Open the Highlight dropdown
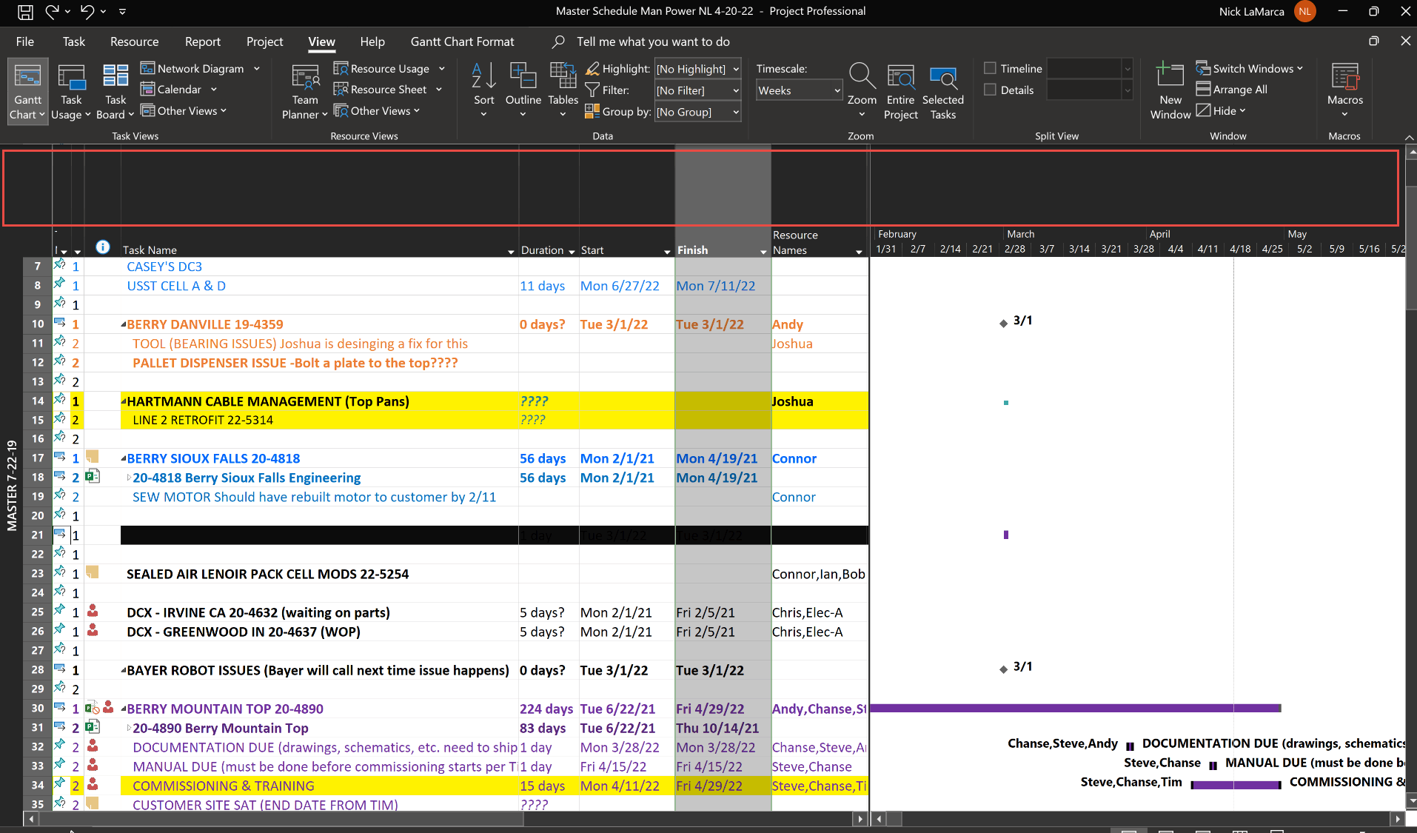Screen dimensions: 1417x833 736,69
